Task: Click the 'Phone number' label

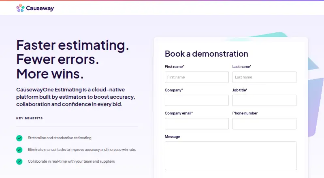Action: [245, 113]
